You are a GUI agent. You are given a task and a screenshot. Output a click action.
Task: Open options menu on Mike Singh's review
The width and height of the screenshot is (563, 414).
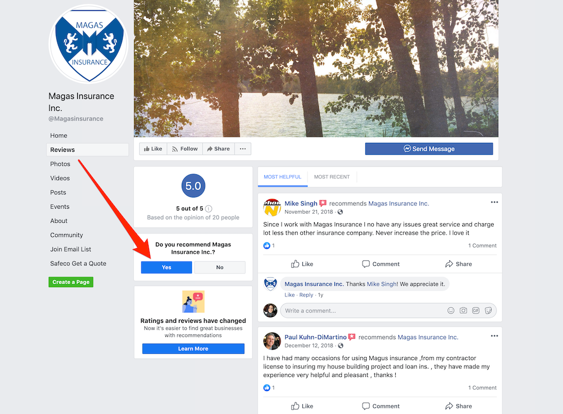tap(494, 202)
